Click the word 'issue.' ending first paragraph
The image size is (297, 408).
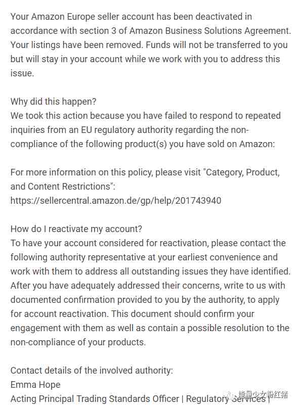(22, 73)
